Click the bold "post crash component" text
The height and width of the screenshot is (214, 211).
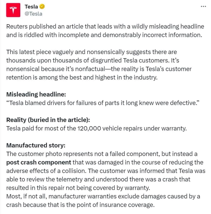tap(39, 162)
